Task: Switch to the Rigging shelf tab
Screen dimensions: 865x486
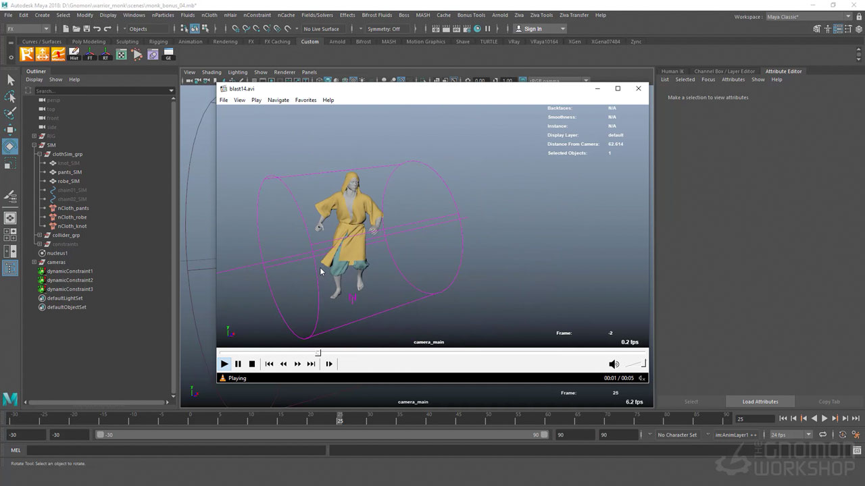Action: (158, 42)
